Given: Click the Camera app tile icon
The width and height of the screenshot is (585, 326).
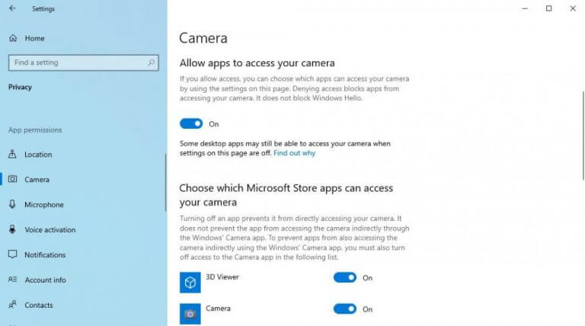Looking at the screenshot, I should click(190, 314).
